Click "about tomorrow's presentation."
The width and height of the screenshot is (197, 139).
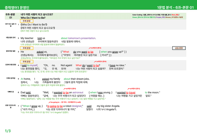(x=78, y=38)
